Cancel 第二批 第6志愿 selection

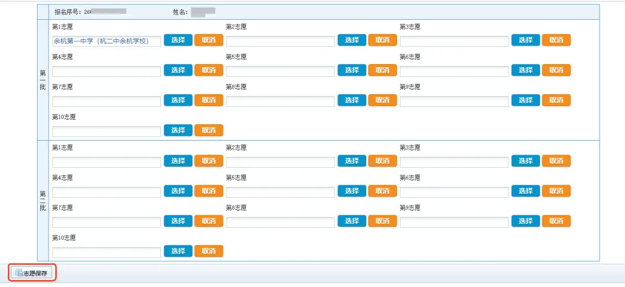556,191
